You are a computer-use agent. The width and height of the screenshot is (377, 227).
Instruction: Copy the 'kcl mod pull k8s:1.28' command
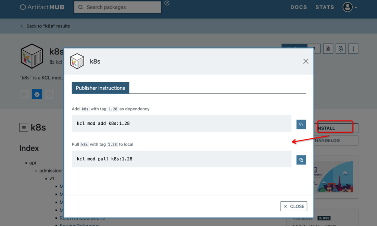[301, 160]
